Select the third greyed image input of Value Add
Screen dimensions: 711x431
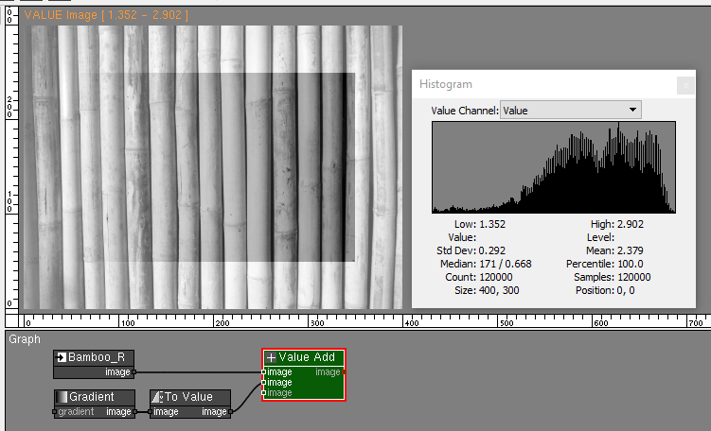point(264,393)
